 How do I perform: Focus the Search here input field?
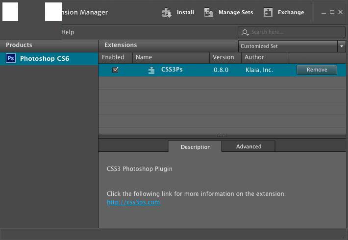tap(292, 32)
